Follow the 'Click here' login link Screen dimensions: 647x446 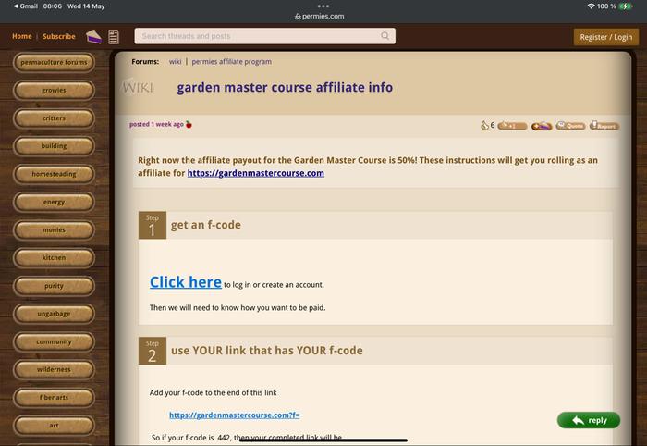[x=185, y=282]
